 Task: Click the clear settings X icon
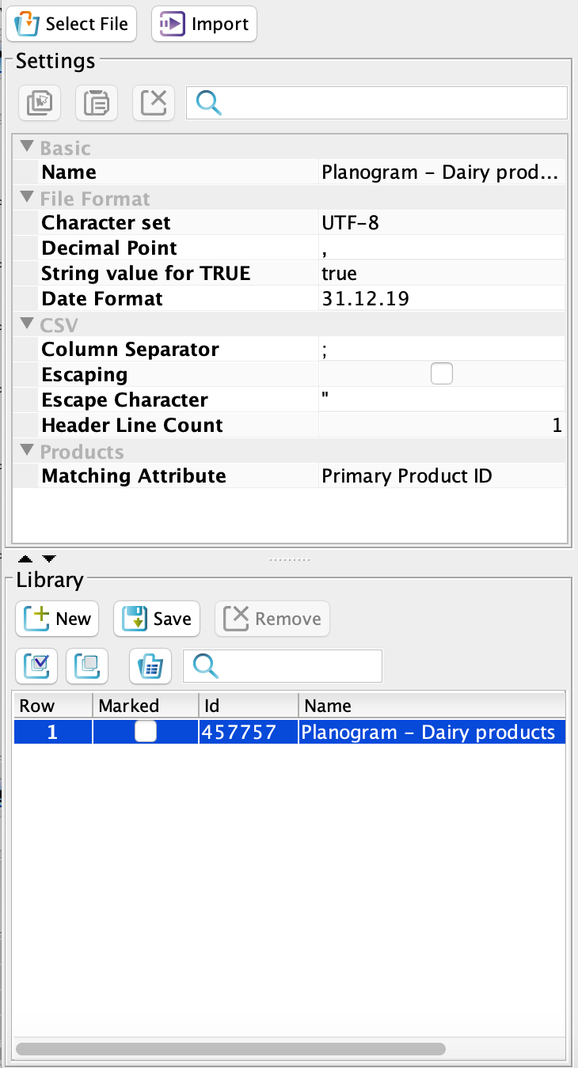coord(154,103)
